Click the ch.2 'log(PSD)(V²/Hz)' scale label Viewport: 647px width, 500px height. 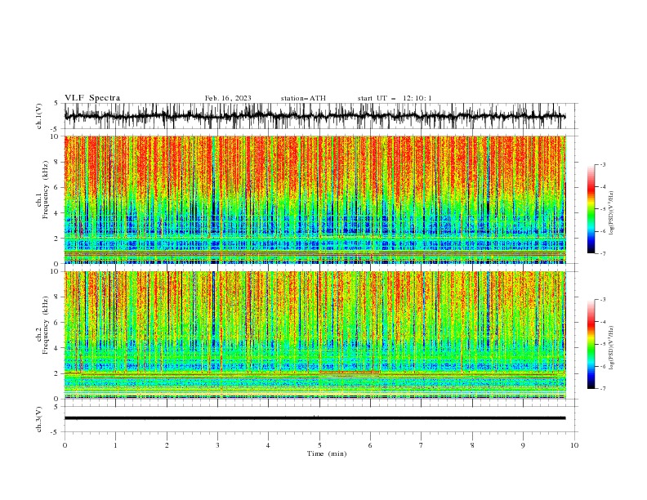click(612, 347)
